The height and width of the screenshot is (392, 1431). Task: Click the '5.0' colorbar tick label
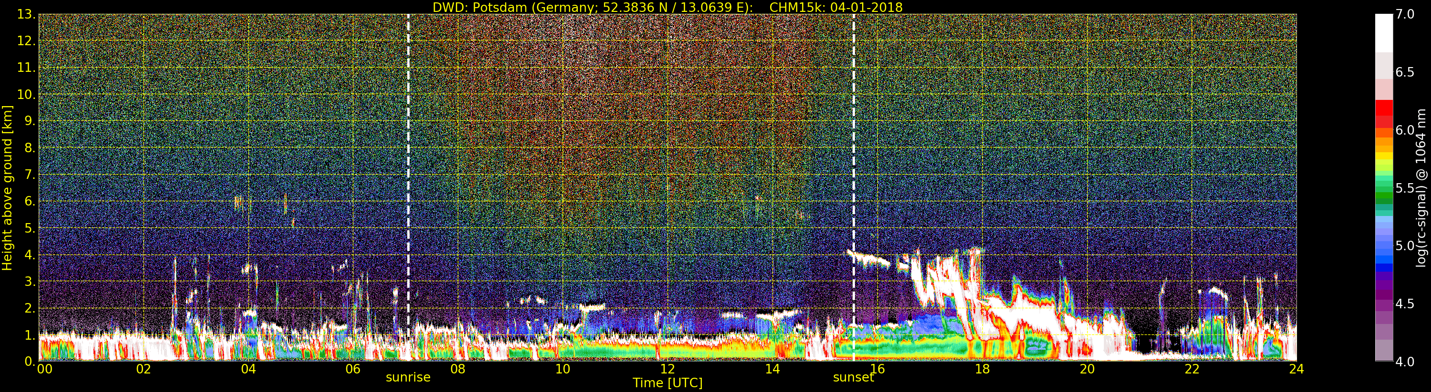(1405, 246)
